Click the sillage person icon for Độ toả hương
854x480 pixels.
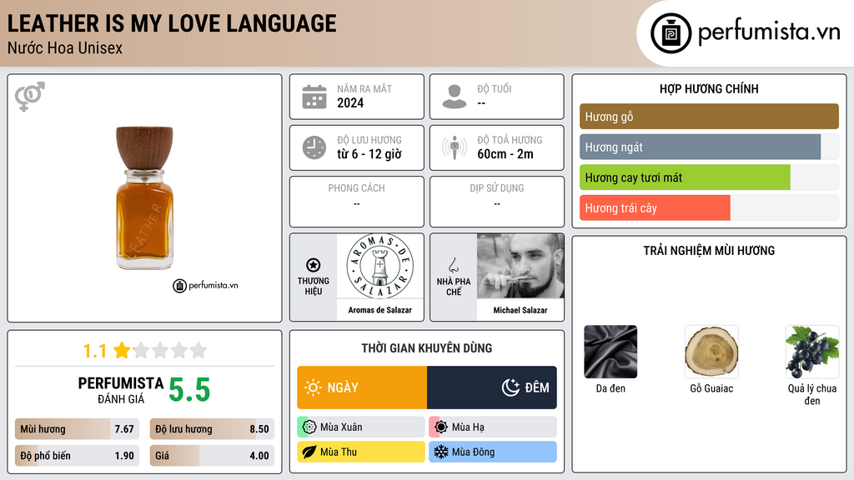[x=455, y=147]
